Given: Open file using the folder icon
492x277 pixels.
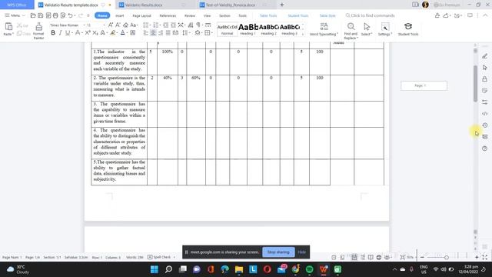Looking at the screenshot, I should coord(33,15).
